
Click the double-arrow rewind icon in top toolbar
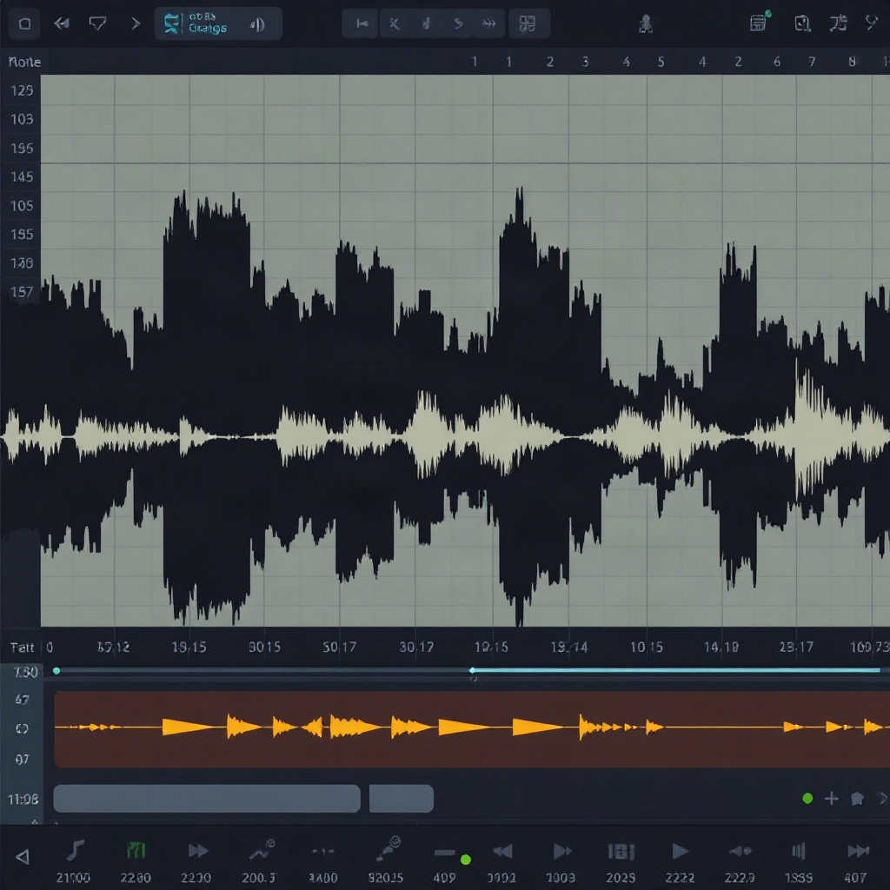[x=62, y=23]
